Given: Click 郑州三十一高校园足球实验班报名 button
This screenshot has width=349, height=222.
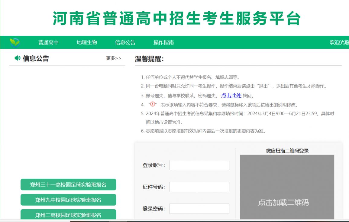Looking at the screenshot, I should point(68,184).
